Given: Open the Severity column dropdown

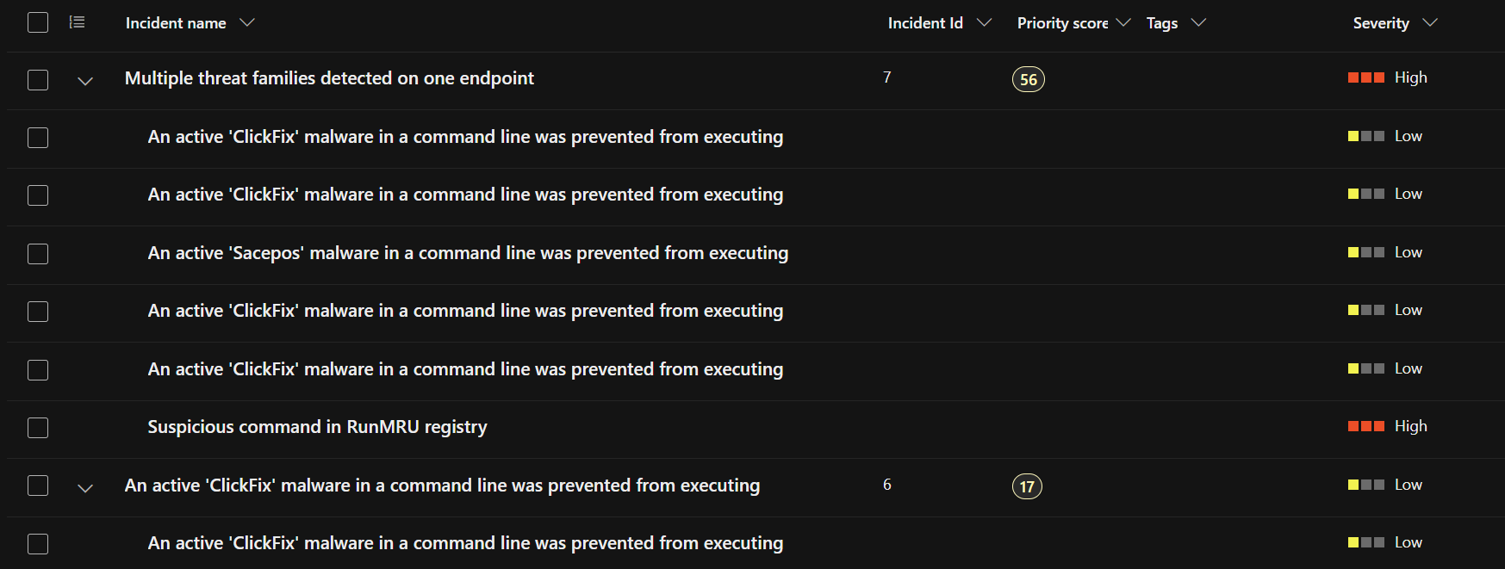Looking at the screenshot, I should [x=1430, y=22].
